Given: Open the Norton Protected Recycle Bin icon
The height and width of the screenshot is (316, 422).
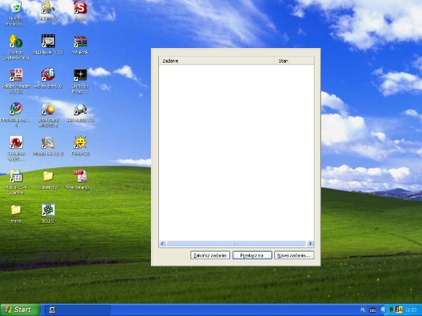Looking at the screenshot, I should 16,7.
